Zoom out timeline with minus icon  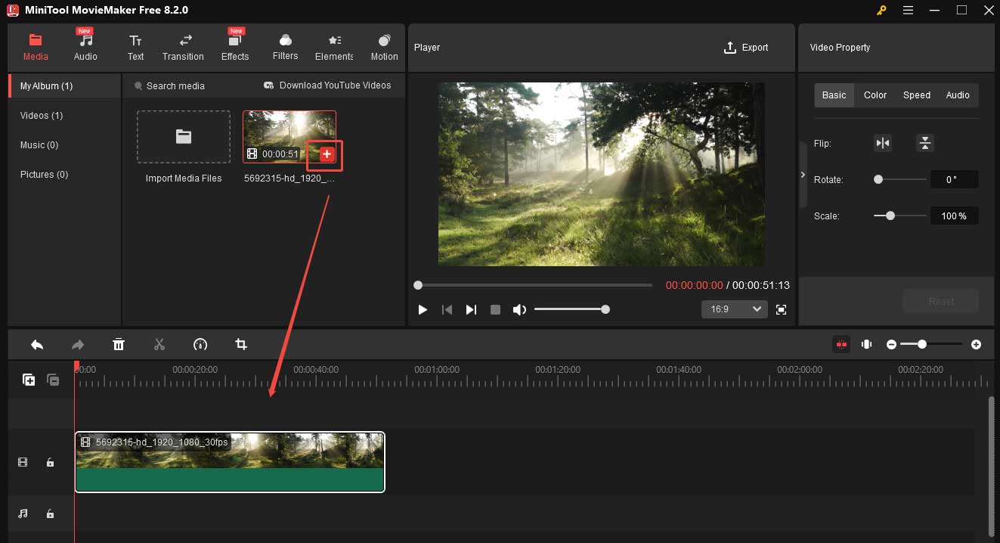891,345
